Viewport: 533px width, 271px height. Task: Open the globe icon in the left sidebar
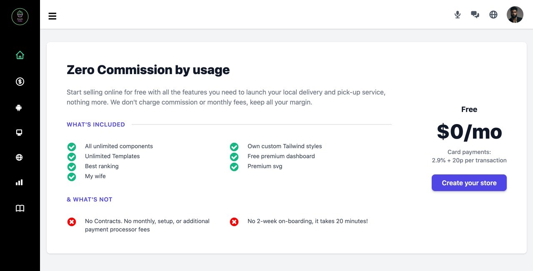tap(19, 157)
